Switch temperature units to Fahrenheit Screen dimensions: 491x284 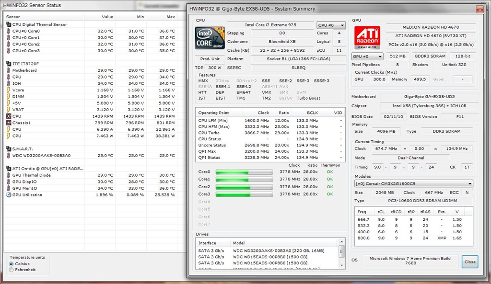(x=12, y=270)
